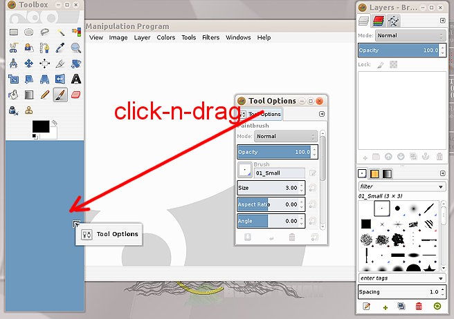Viewport: 454px width, 319px height.
Task: Select the Paintbrush tool
Action: [x=60, y=95]
